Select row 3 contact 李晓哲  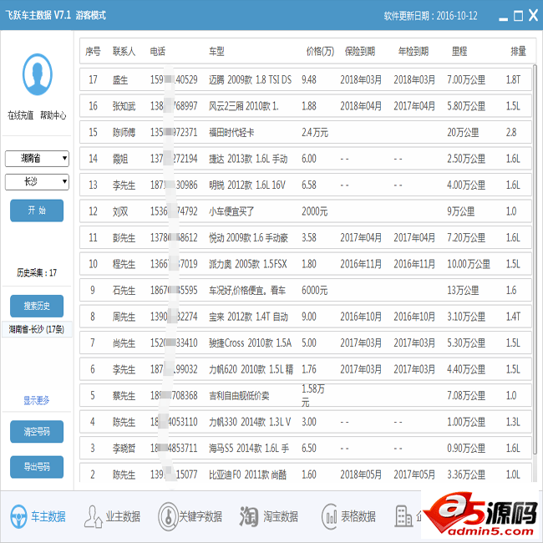point(124,449)
